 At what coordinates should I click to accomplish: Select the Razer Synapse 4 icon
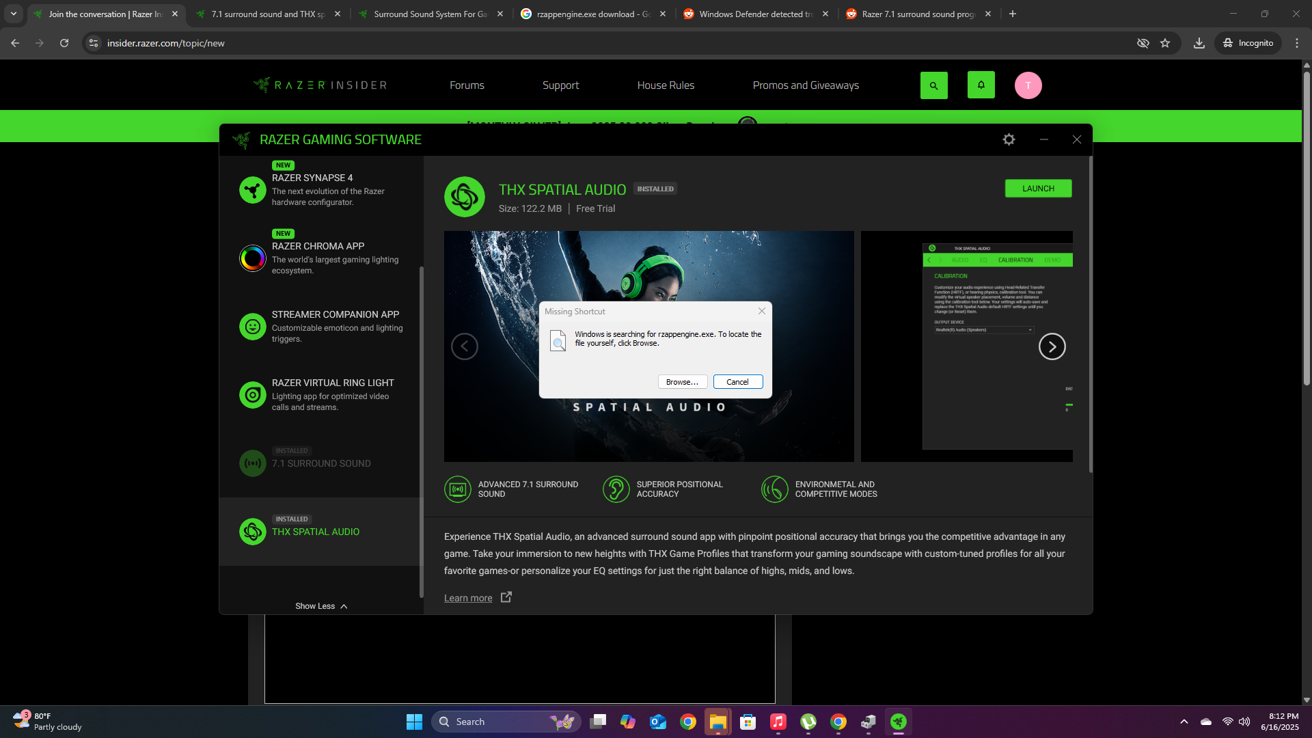253,190
